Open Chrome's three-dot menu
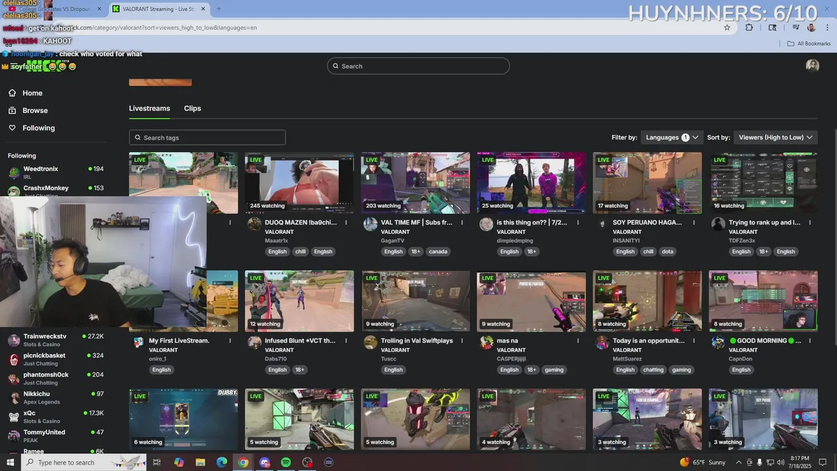The image size is (837, 471). [826, 27]
